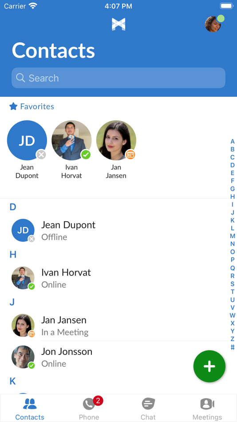
Task: Tap the Favorites heading label
Action: [x=37, y=107]
